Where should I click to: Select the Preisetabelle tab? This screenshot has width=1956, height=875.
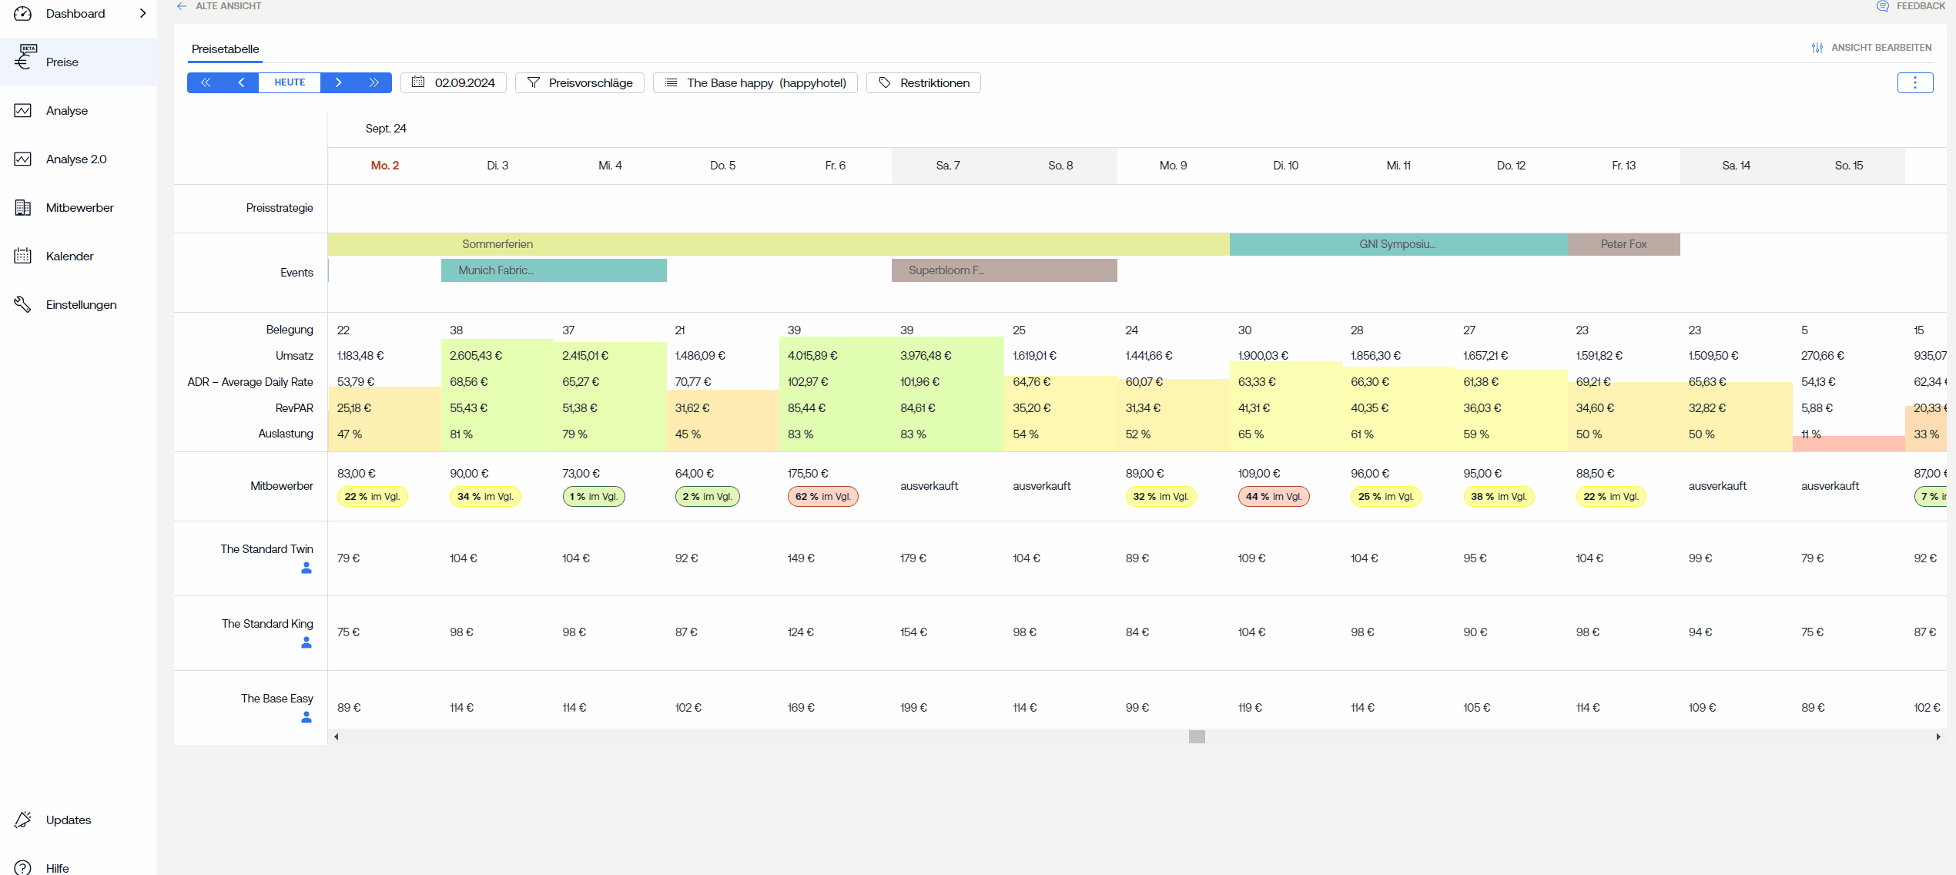tap(225, 49)
